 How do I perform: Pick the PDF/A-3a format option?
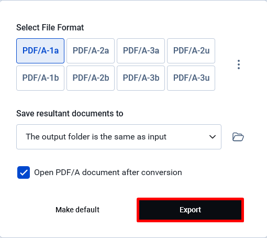coord(141,51)
